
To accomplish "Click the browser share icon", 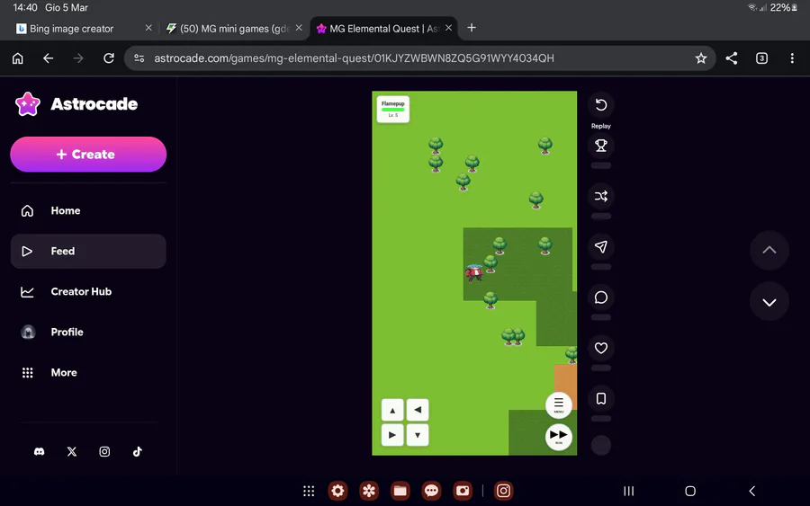I will click(732, 58).
